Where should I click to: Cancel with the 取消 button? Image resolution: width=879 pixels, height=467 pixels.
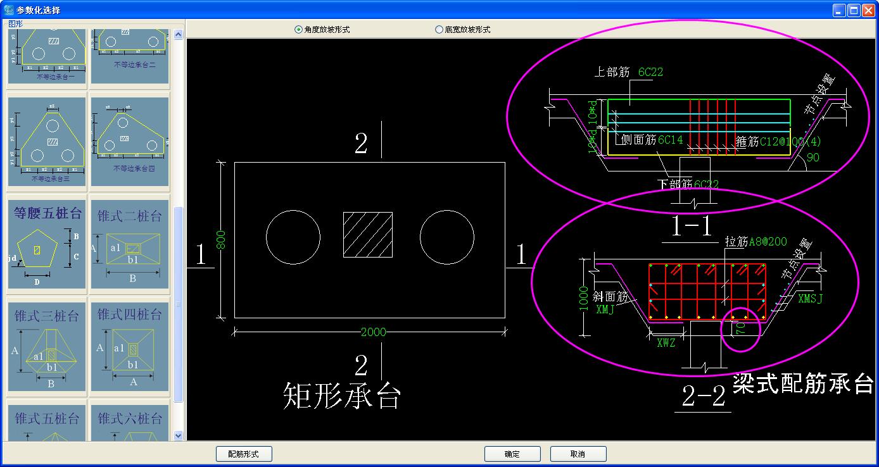(578, 454)
